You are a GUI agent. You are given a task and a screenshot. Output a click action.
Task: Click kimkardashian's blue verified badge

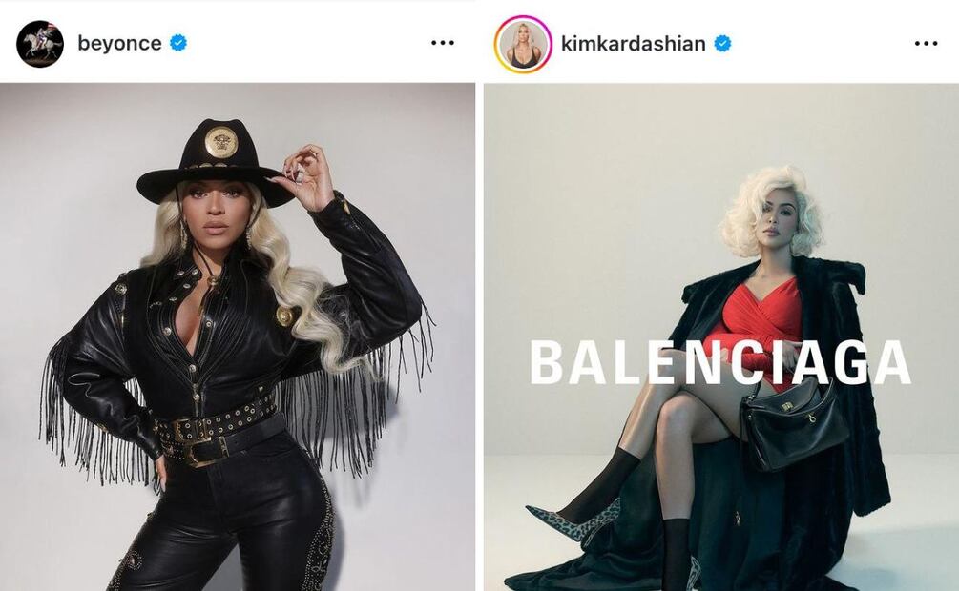coord(722,44)
